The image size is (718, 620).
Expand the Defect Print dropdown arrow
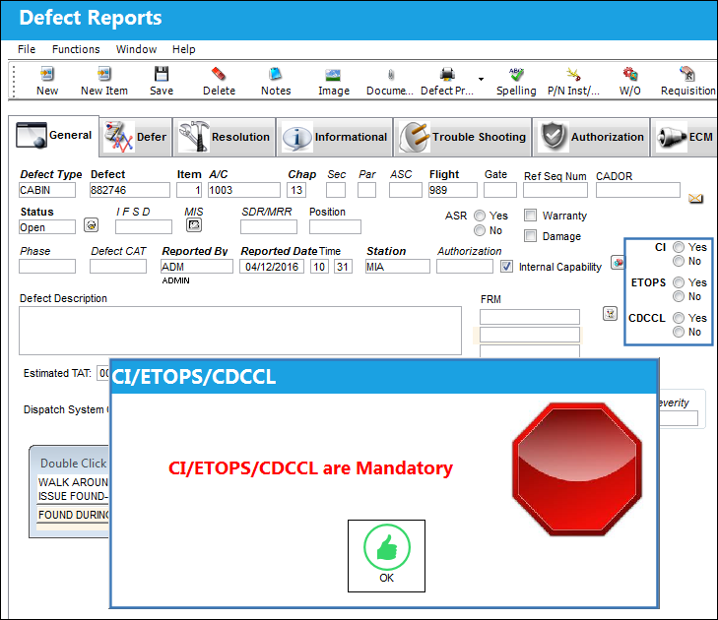pyautogui.click(x=481, y=79)
